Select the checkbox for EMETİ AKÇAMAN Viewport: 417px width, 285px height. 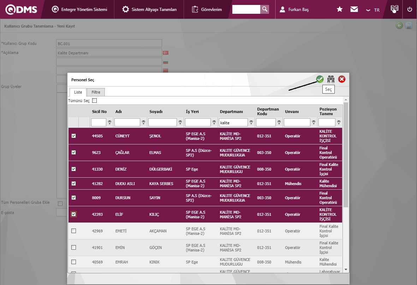coord(73,231)
